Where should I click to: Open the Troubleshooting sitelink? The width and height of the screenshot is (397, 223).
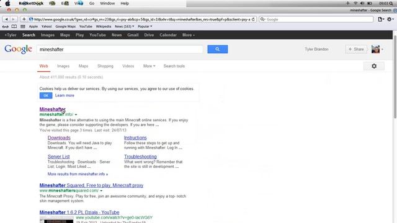coord(140,157)
